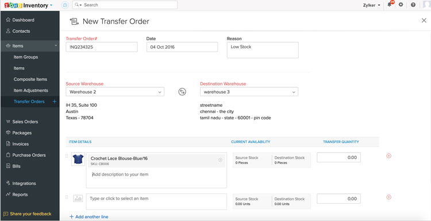This screenshot has height=221, width=431.
Task: Grab drag handle of empty item row
Action: click(x=67, y=197)
